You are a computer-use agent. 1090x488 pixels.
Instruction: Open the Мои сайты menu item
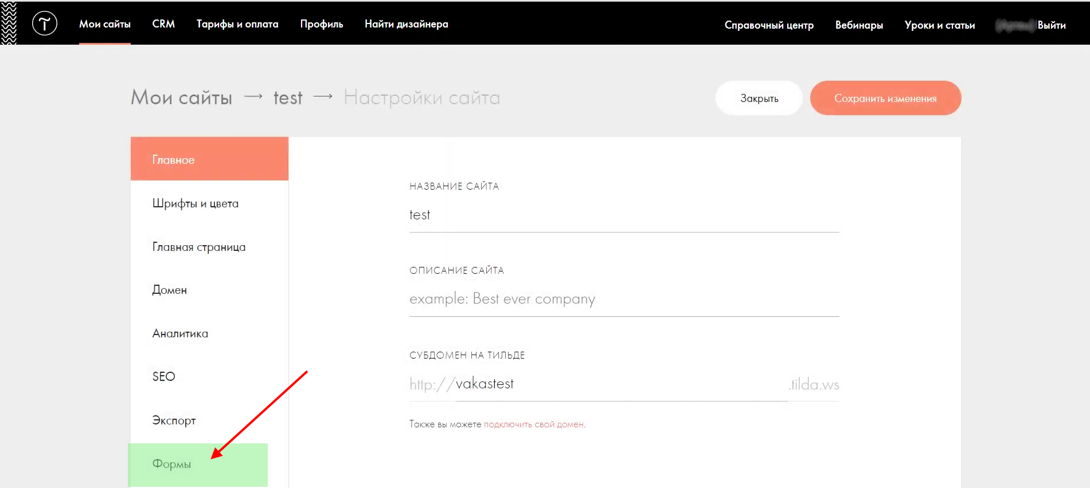tap(105, 24)
